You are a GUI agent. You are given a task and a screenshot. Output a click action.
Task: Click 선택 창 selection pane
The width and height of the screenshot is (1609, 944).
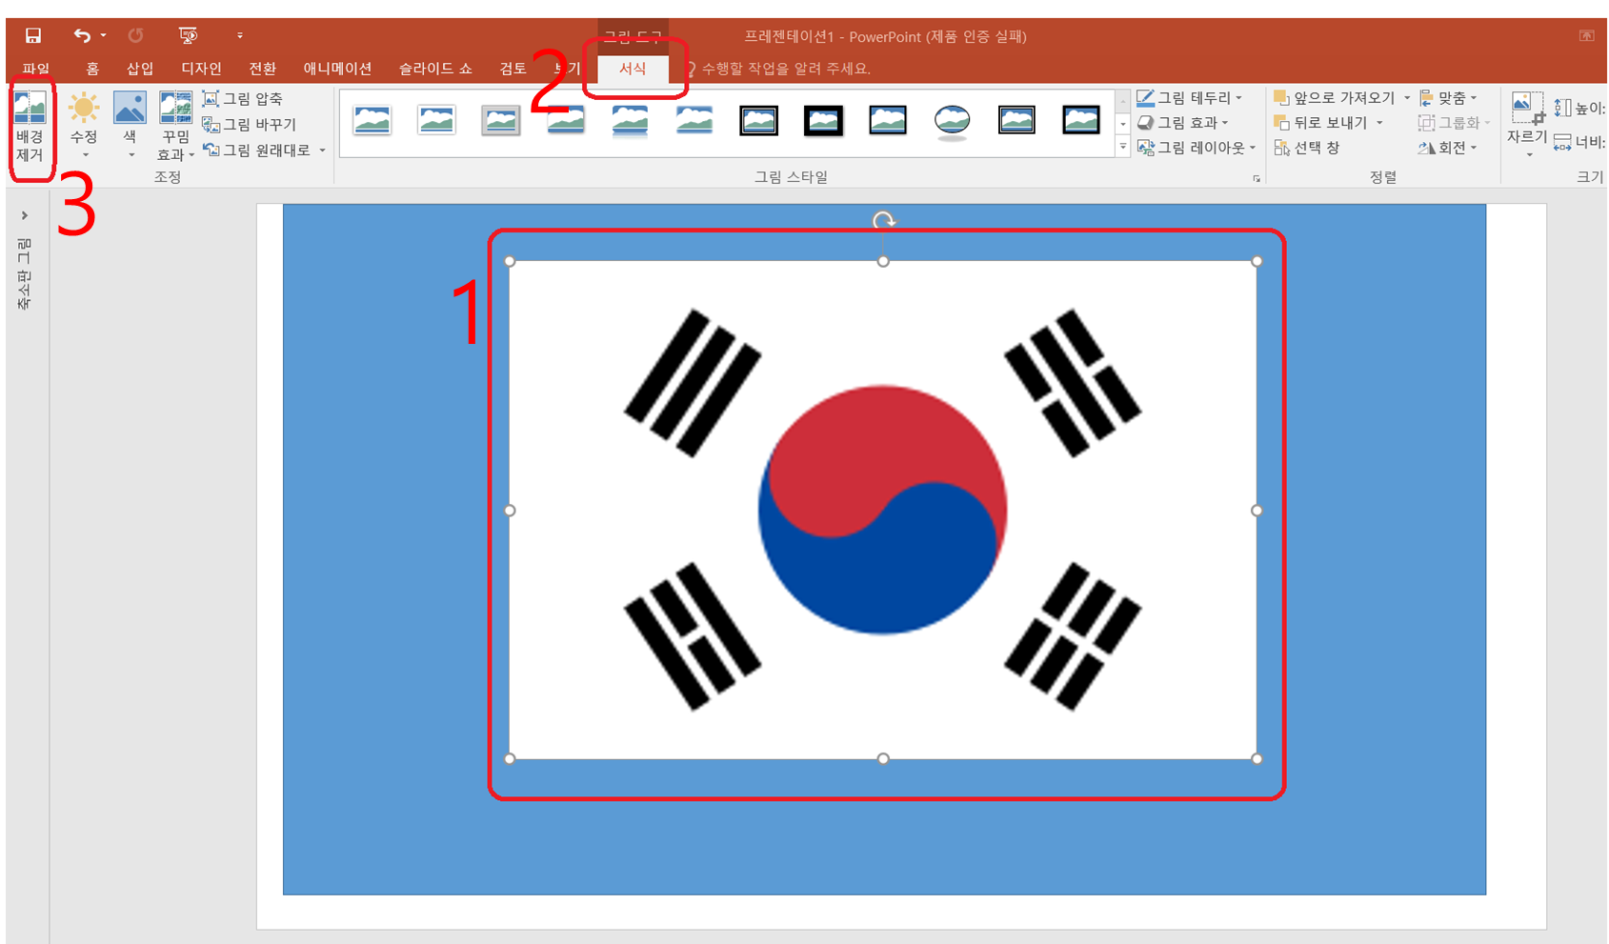tap(1307, 149)
